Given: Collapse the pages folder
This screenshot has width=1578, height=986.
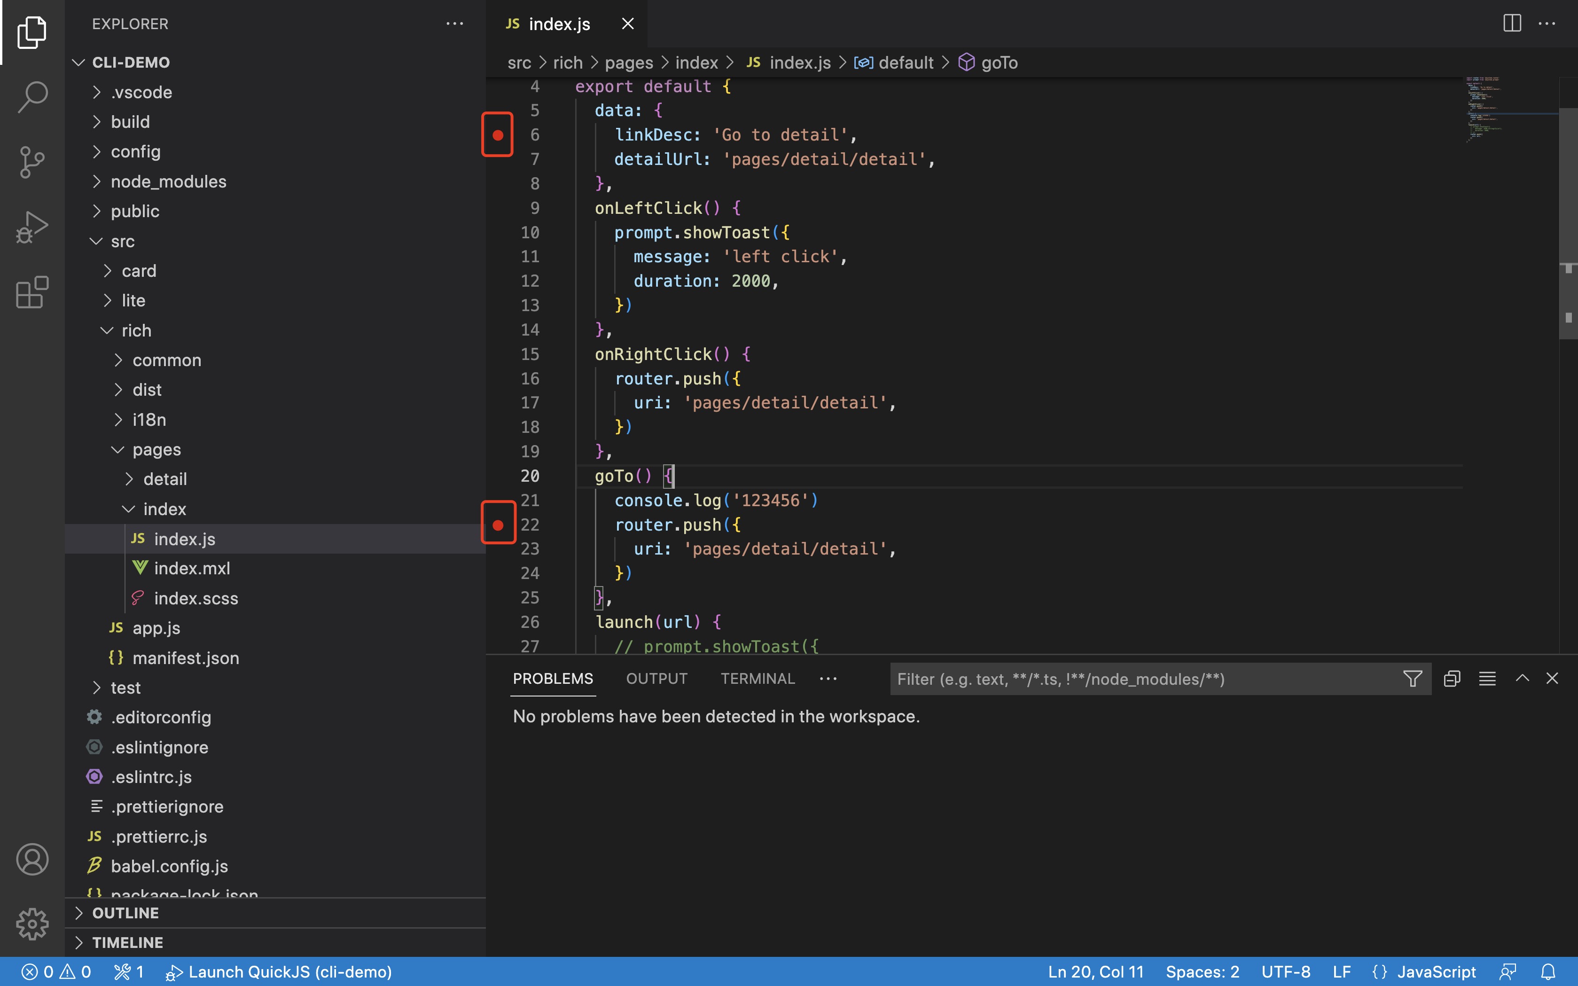Looking at the screenshot, I should point(275,449).
